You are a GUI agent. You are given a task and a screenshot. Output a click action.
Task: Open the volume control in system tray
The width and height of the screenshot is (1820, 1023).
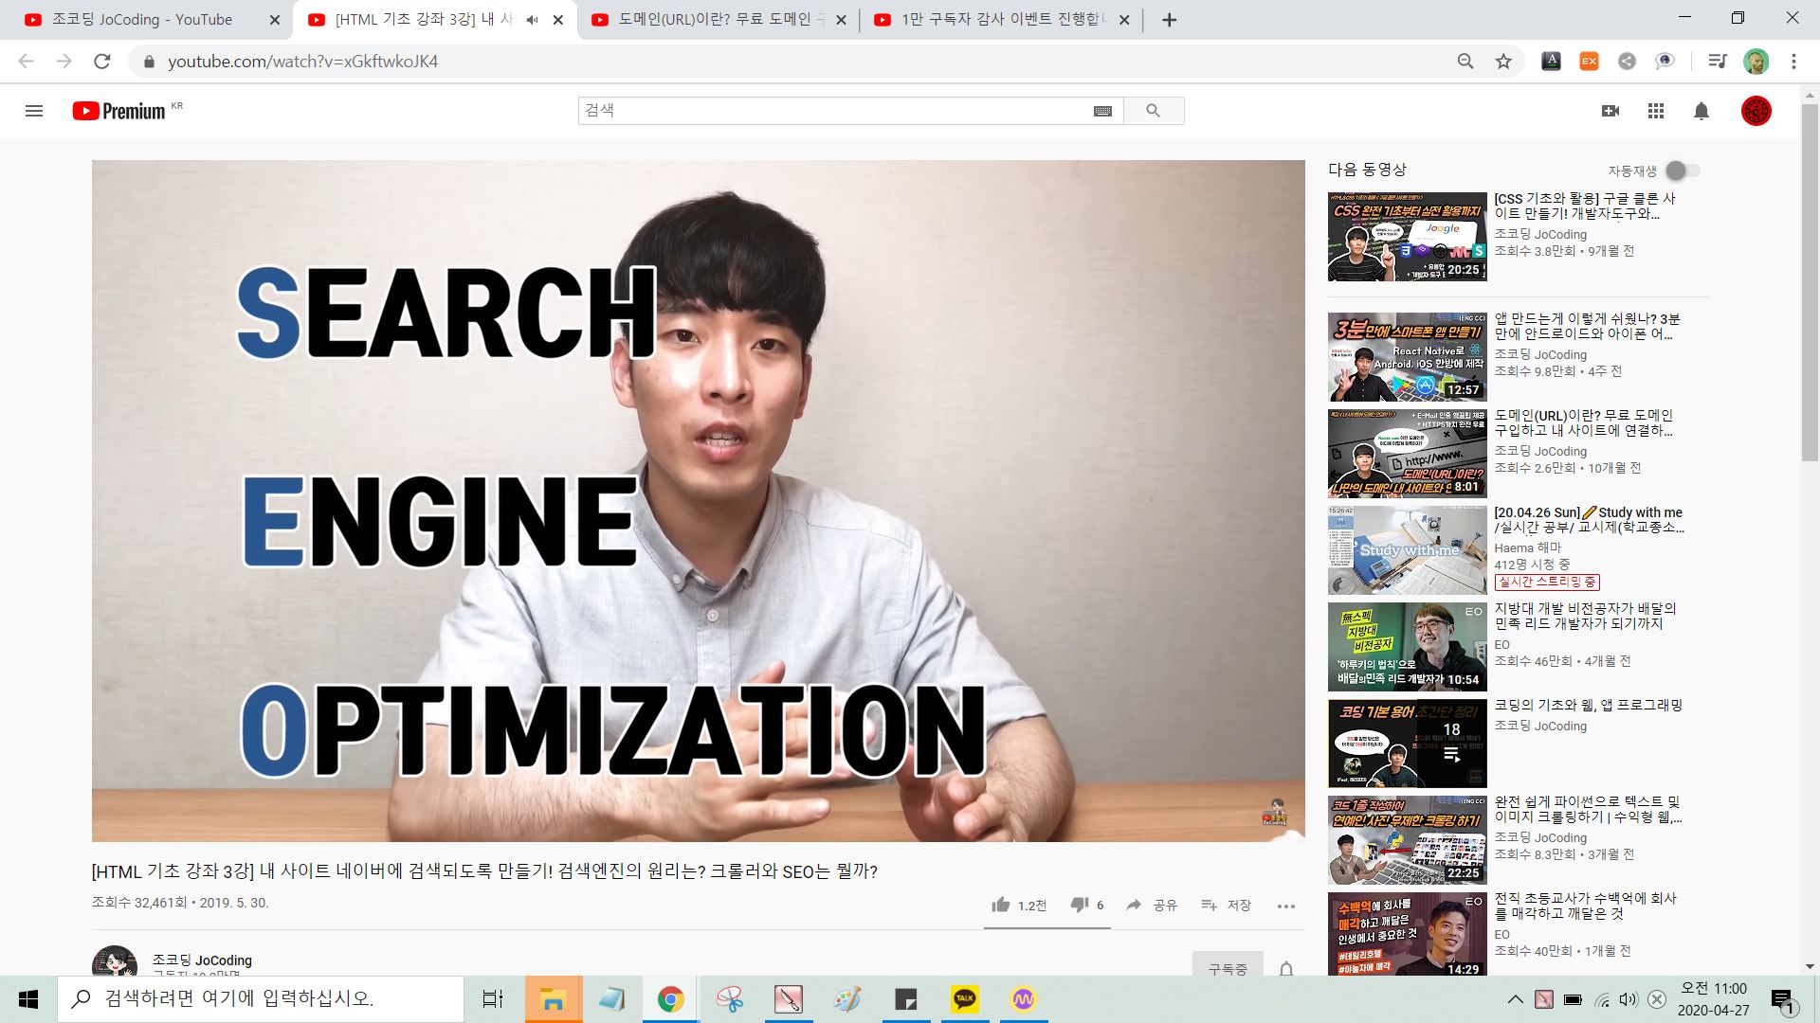coord(1629,999)
